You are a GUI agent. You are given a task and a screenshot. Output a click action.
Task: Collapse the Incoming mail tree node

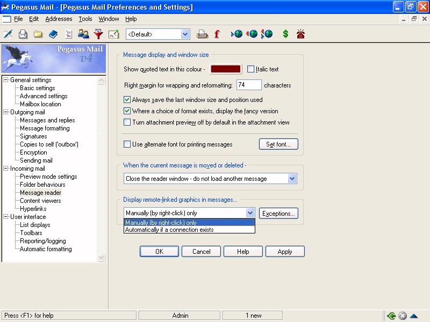click(5, 169)
